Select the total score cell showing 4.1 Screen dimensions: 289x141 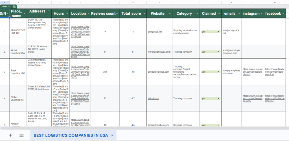point(133,52)
